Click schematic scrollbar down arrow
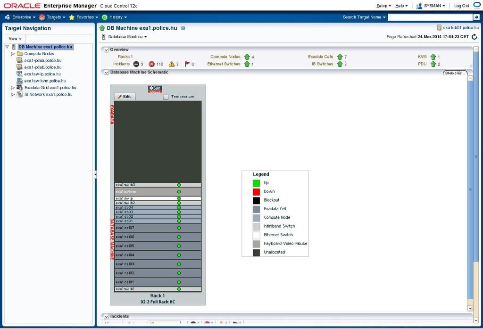The width and height of the screenshot is (483, 329). (x=470, y=308)
